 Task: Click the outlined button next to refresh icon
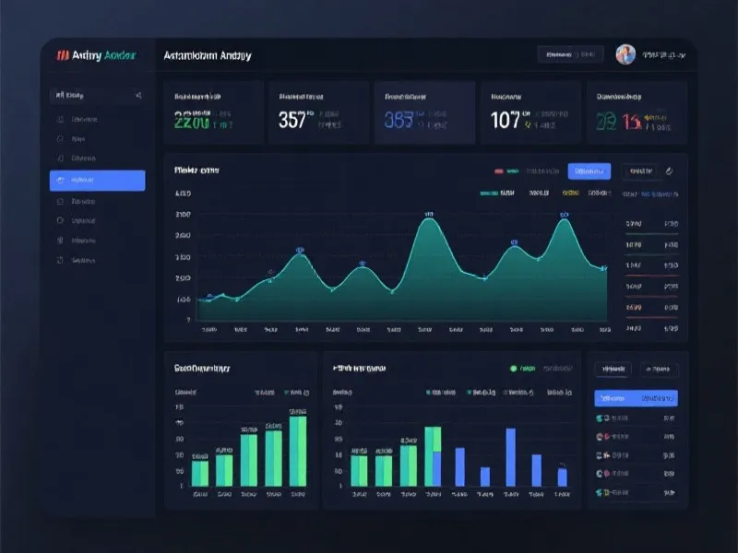pos(639,171)
